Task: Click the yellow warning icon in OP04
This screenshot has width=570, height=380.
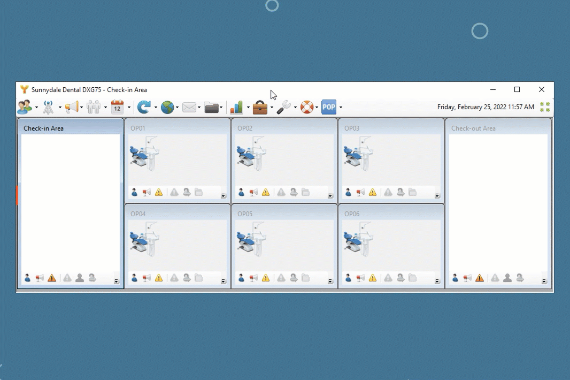Action: (159, 278)
